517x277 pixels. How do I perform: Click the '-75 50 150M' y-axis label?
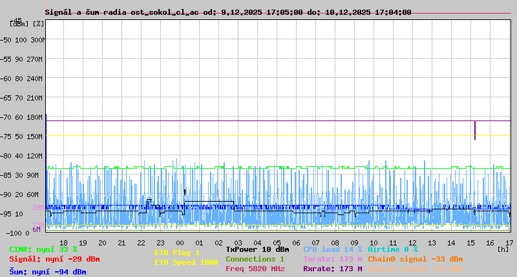(x=22, y=137)
